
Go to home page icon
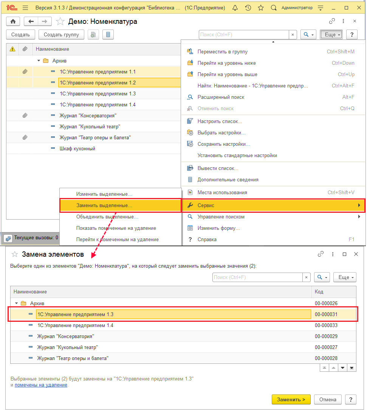13,21
